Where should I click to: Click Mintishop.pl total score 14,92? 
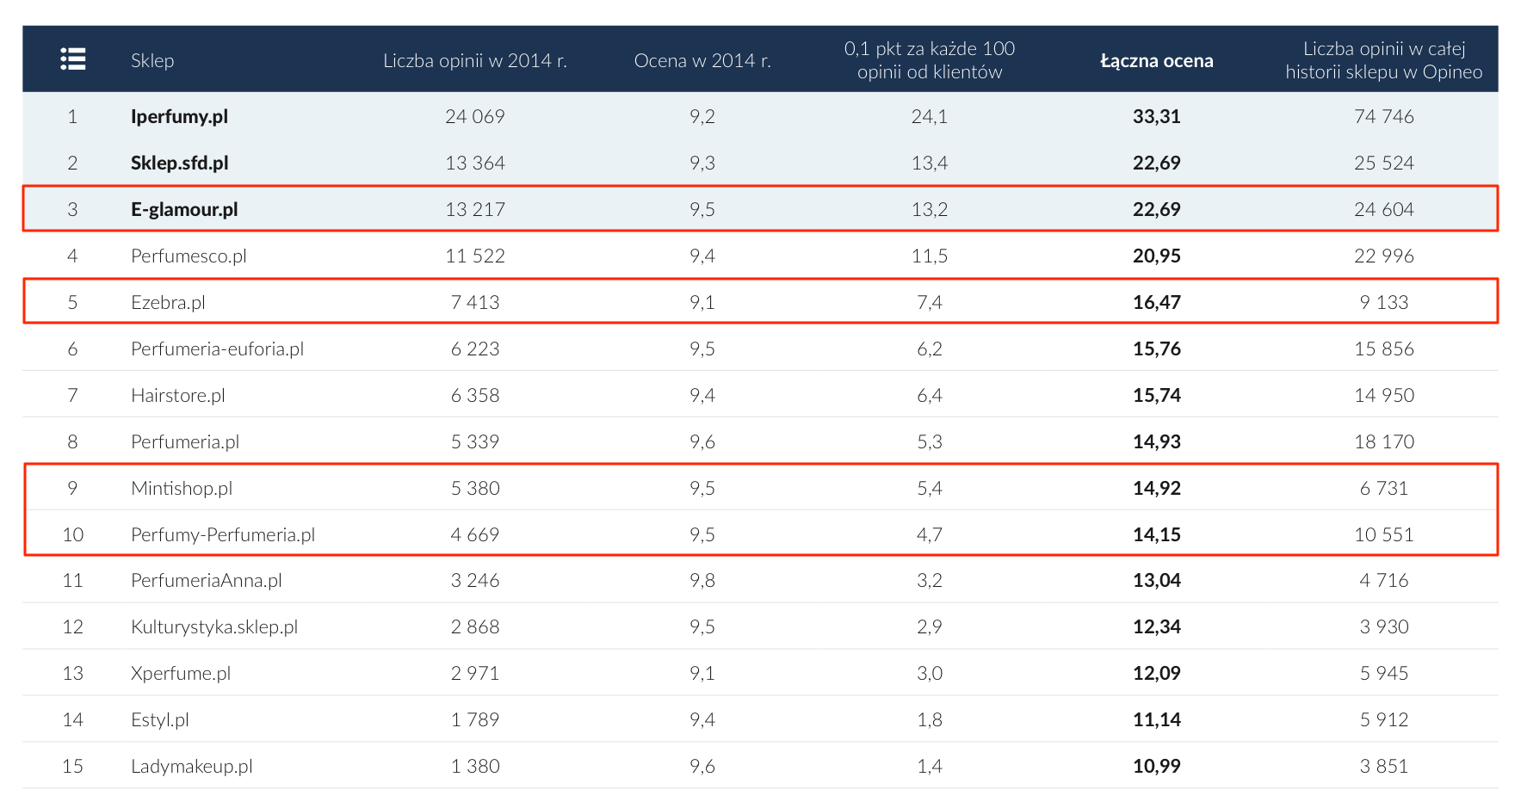click(x=1157, y=488)
